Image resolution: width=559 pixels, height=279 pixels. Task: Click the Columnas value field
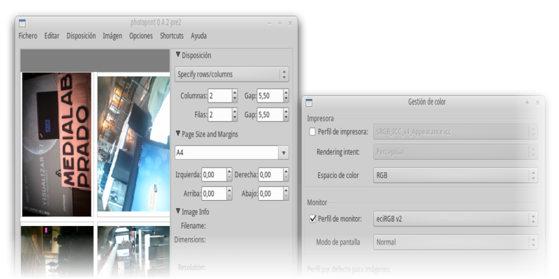coord(220,96)
